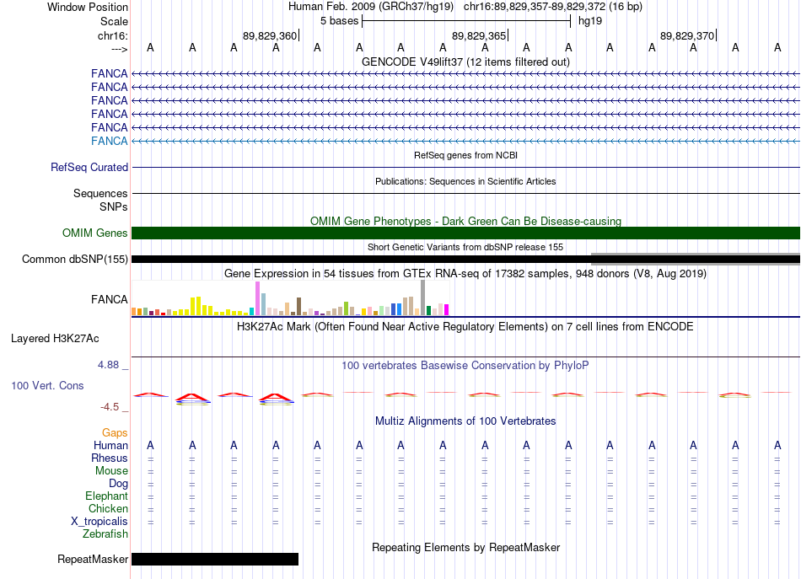Click the RefSeq Curated label
This screenshot has height=579, width=801.
(x=89, y=167)
